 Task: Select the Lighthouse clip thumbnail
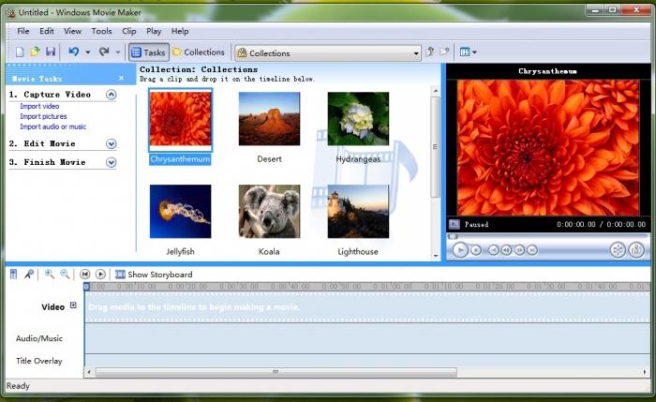pyautogui.click(x=358, y=211)
